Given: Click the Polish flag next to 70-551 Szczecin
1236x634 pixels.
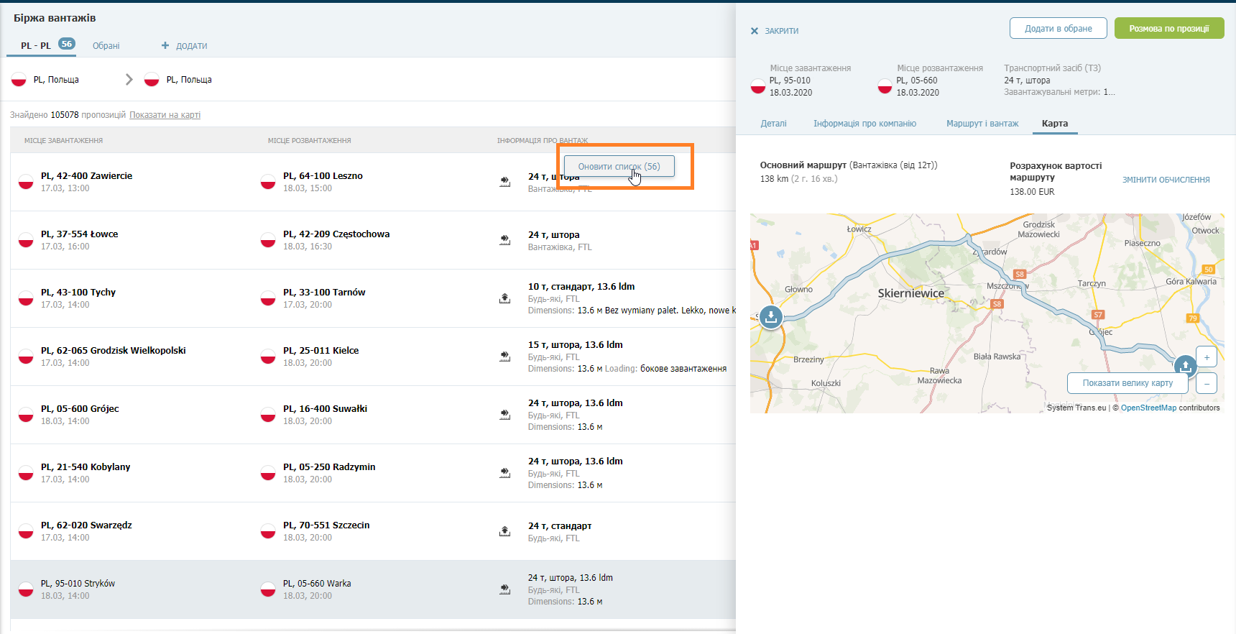Looking at the screenshot, I should (x=268, y=531).
